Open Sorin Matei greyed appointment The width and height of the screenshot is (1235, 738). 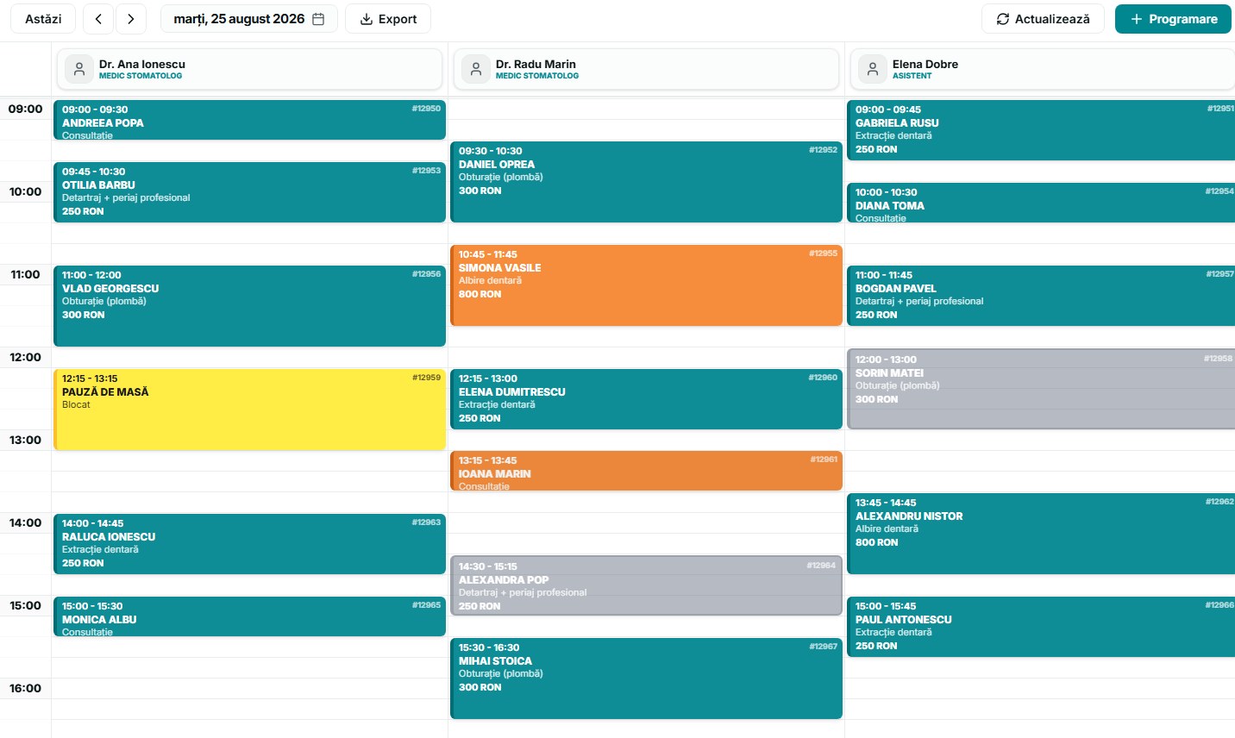point(1041,389)
